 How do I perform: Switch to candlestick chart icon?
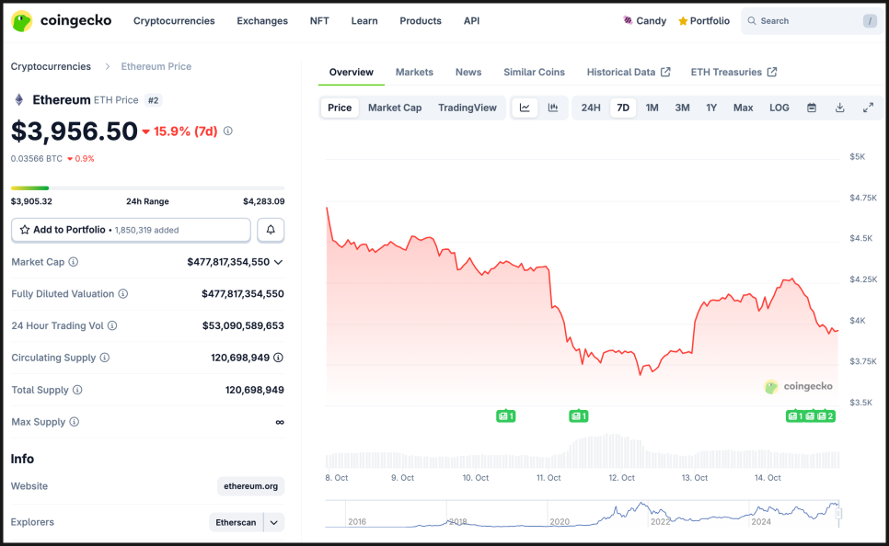553,108
